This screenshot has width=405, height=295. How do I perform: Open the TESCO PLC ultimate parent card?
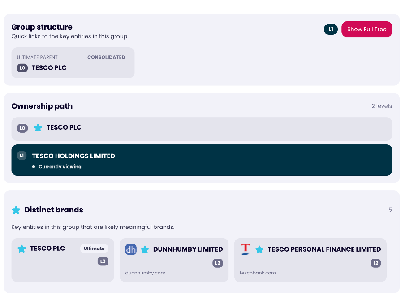click(73, 63)
